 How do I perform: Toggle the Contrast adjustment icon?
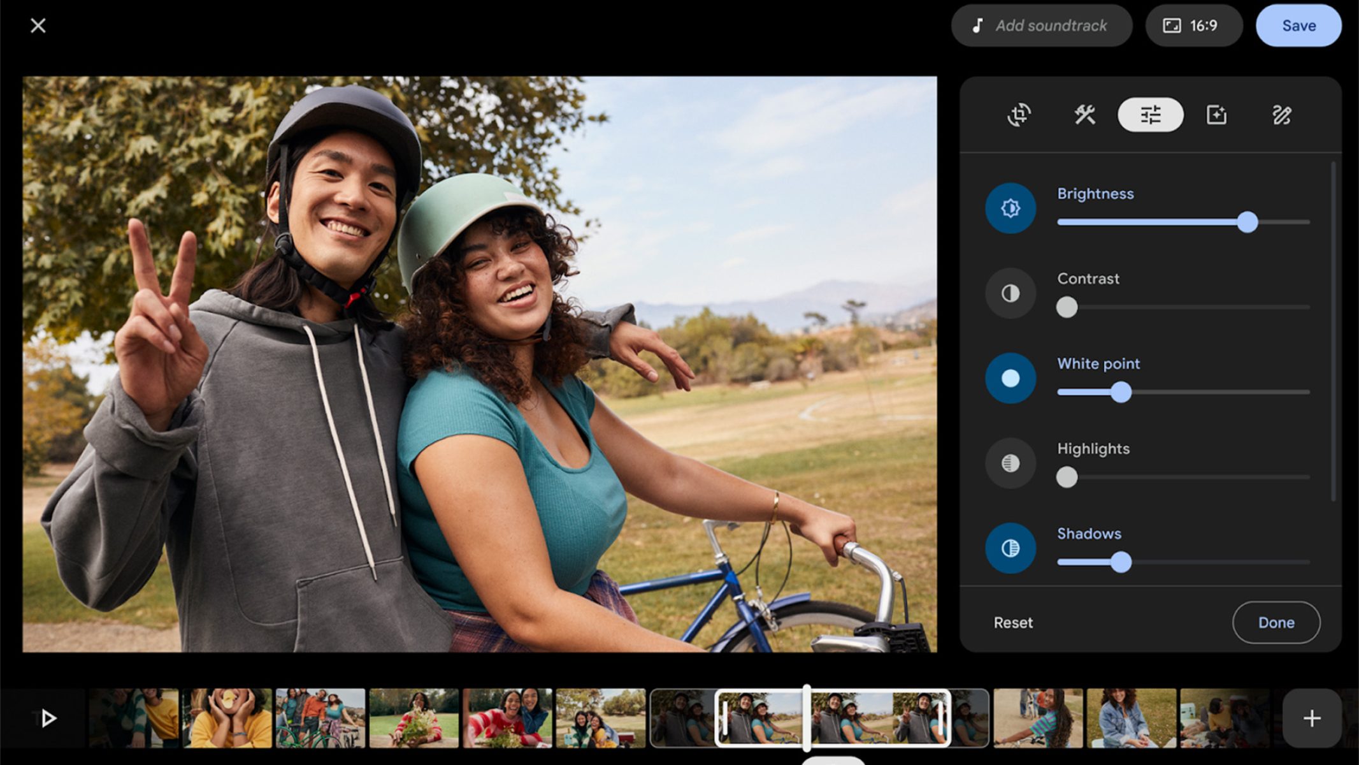(x=1010, y=293)
